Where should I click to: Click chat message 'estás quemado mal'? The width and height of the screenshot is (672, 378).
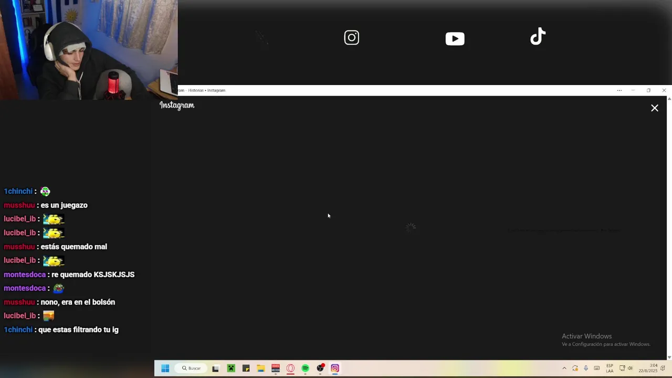coord(73,247)
